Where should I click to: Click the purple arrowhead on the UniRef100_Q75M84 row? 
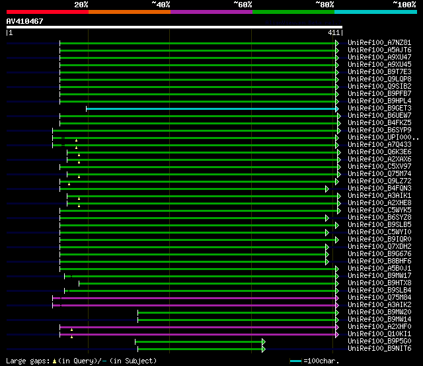click(x=337, y=298)
